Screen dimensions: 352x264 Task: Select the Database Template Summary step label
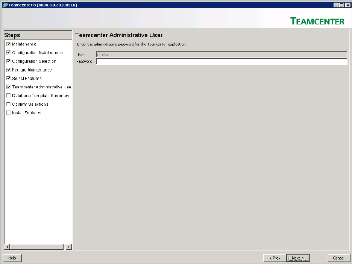coord(40,96)
